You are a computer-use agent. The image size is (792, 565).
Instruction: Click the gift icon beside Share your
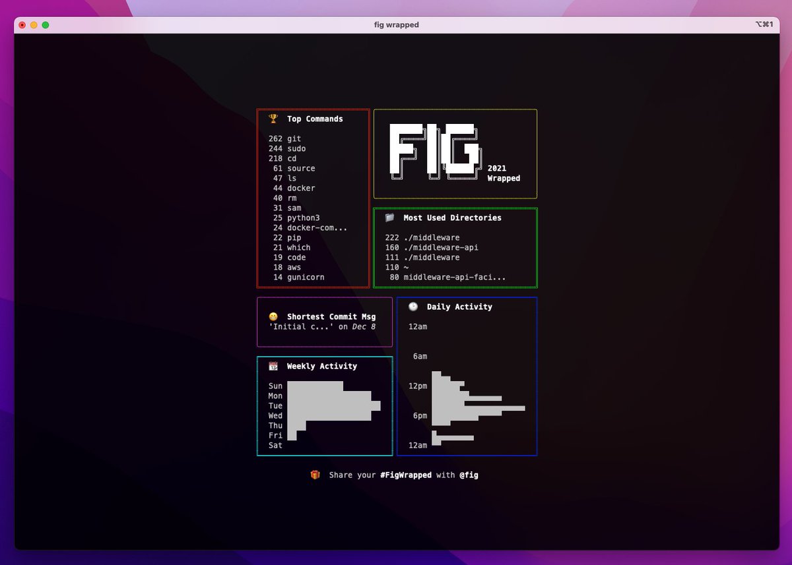point(315,475)
